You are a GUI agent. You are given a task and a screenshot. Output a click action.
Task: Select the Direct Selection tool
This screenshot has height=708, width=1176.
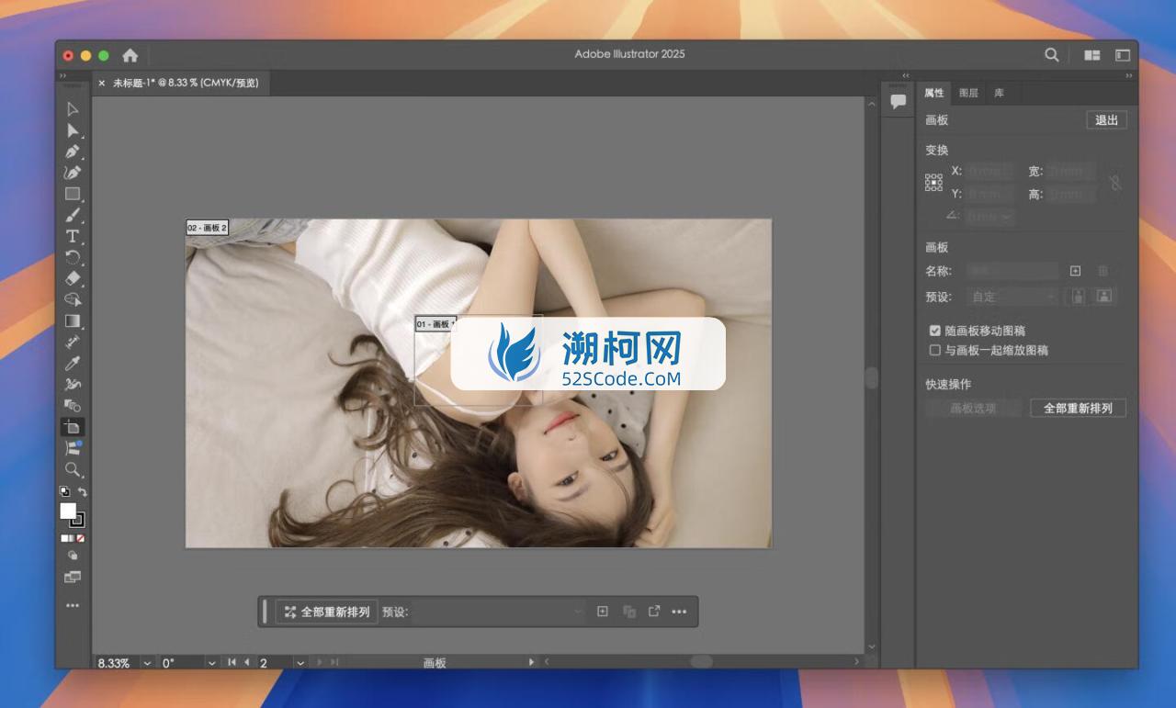[x=73, y=130]
